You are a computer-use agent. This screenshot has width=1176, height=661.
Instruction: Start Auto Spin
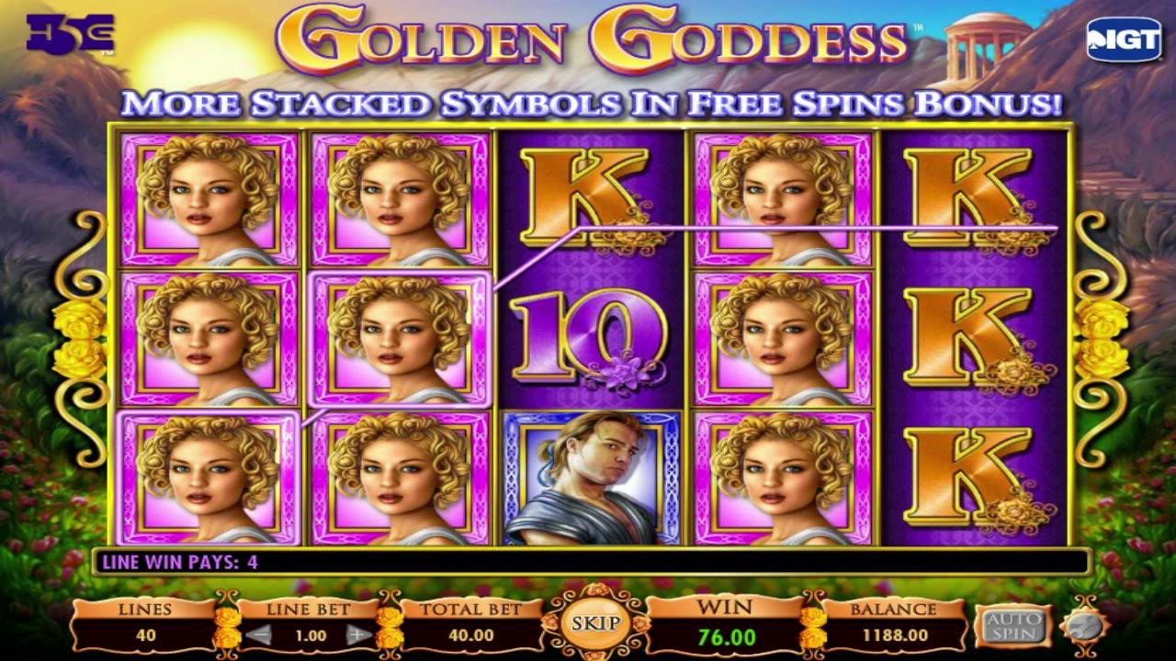coord(1013,625)
